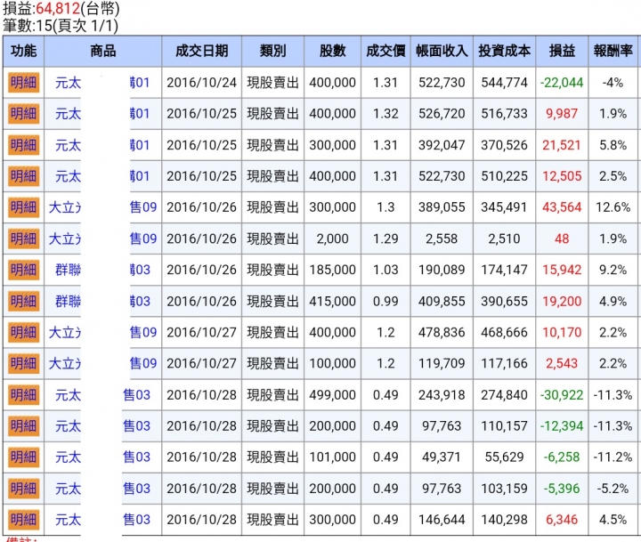Viewport: 641px width, 542px height.
Task: Open 明細 for the 19,200 profit row
Action: click(23, 301)
